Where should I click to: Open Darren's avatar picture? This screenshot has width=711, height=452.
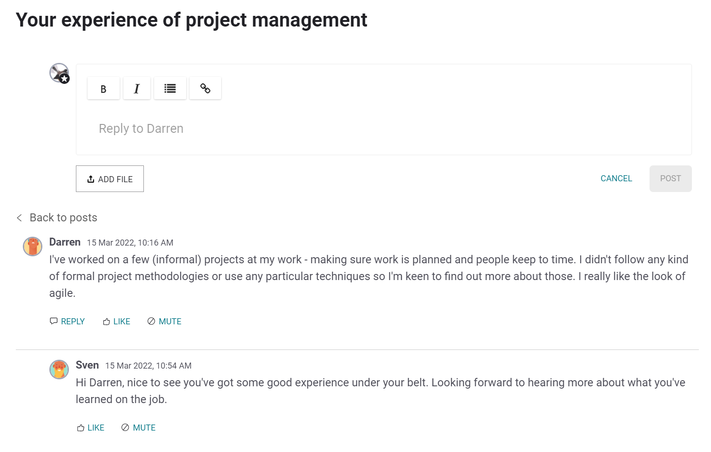point(33,247)
